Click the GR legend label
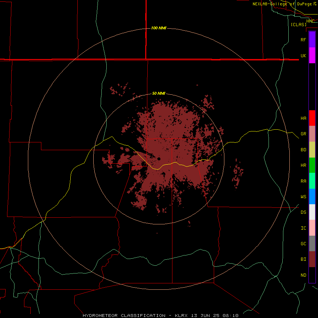Viewport: 318px width, 318px height. (303, 134)
